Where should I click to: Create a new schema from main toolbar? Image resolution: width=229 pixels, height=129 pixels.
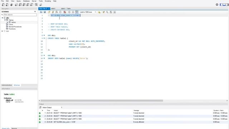pyautogui.click(x=16, y=5)
